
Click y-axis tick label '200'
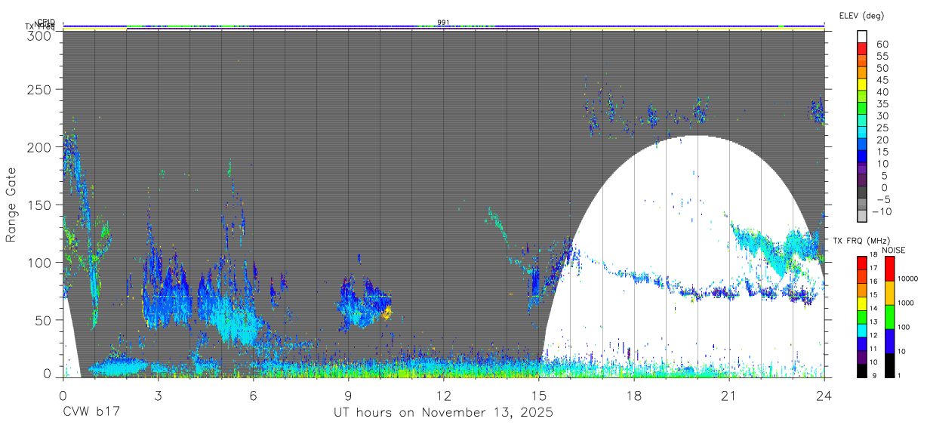[x=40, y=147]
